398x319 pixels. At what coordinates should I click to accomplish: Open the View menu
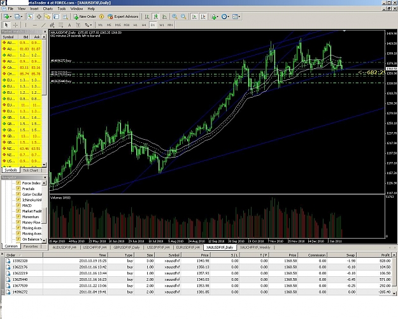pyautogui.click(x=22, y=9)
